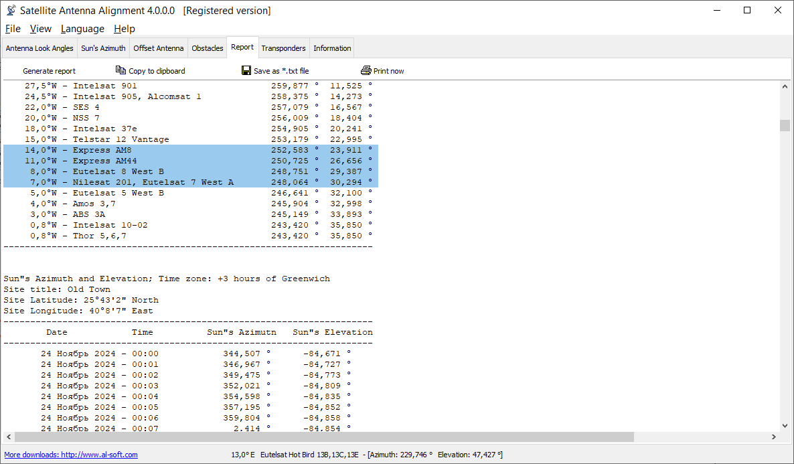794x464 pixels.
Task: Open the File menu
Action: [x=13, y=29]
